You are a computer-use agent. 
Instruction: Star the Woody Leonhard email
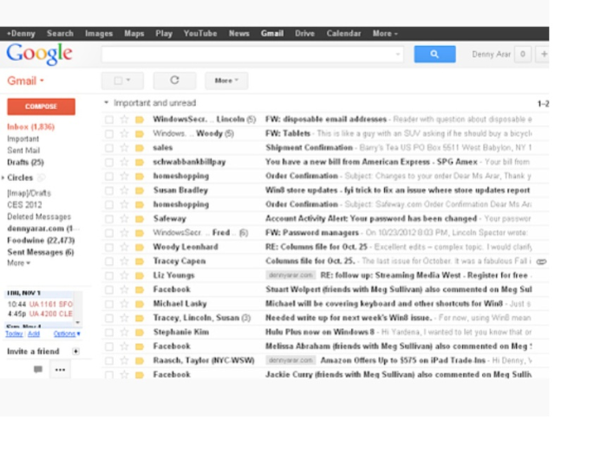tap(124, 247)
